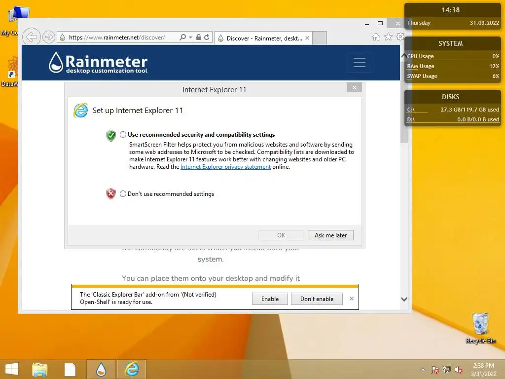Select the Discover - Rainmeter tab
The height and width of the screenshot is (379, 505).
pos(264,38)
